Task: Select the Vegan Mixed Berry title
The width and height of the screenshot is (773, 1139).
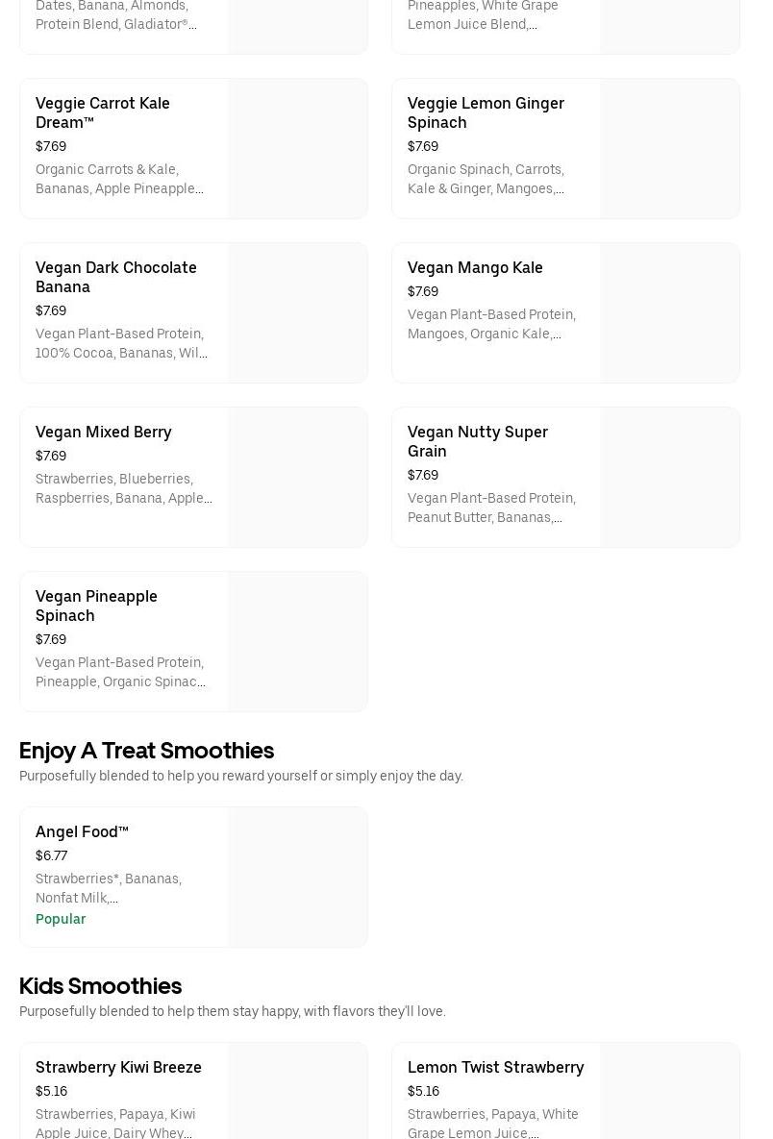Action: click(x=104, y=432)
